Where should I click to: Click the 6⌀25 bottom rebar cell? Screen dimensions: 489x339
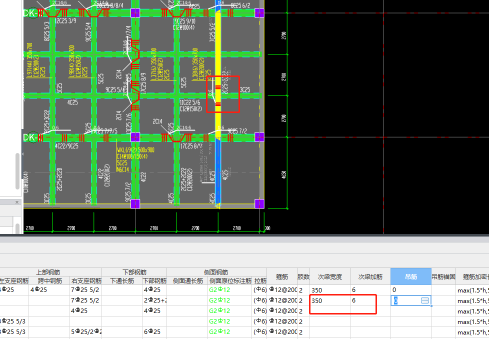[154, 332]
